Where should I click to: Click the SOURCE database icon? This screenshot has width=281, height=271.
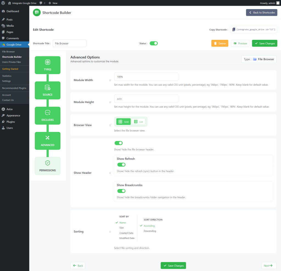coord(47,87)
